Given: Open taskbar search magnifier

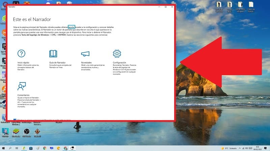Looking at the screenshot, I should tap(10, 148).
